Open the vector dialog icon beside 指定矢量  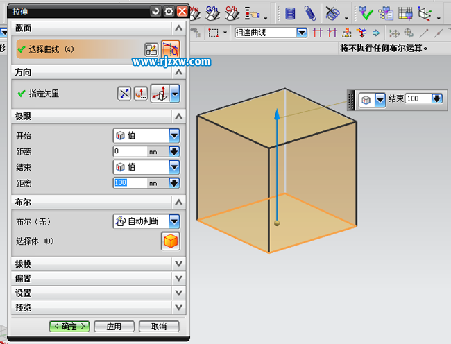point(141,94)
